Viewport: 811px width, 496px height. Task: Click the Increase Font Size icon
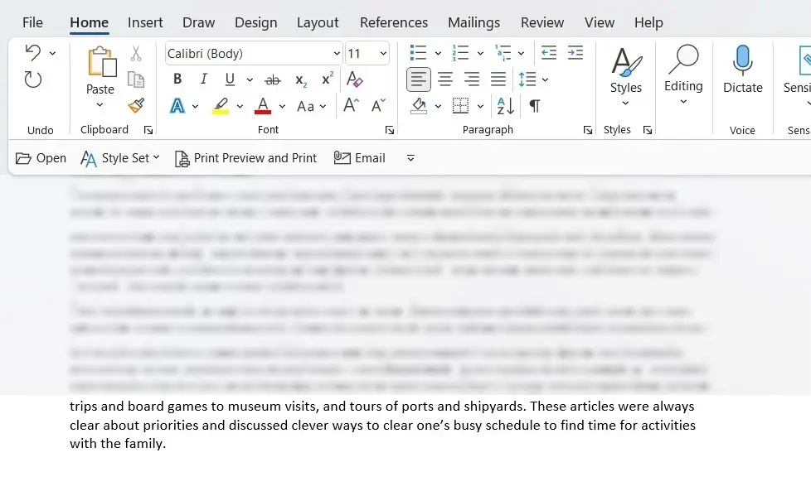coord(350,106)
